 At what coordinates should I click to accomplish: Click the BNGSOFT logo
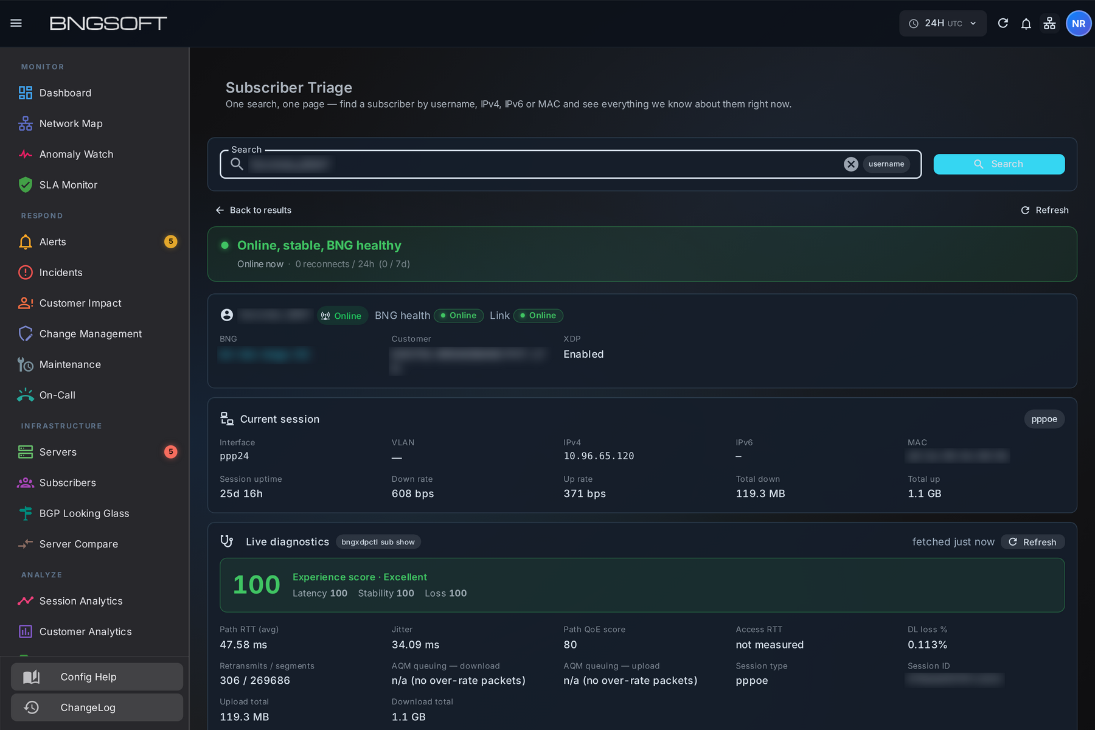[108, 23]
